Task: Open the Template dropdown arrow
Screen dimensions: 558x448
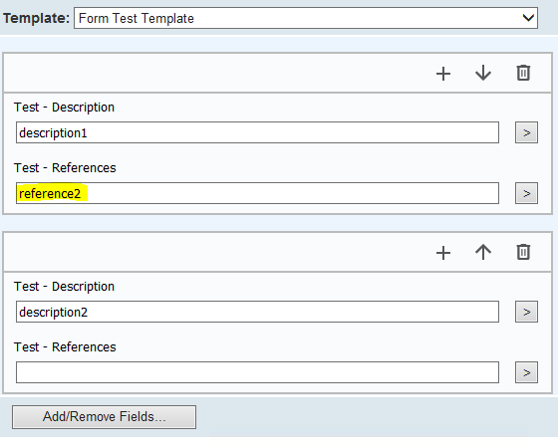Action: click(x=528, y=18)
